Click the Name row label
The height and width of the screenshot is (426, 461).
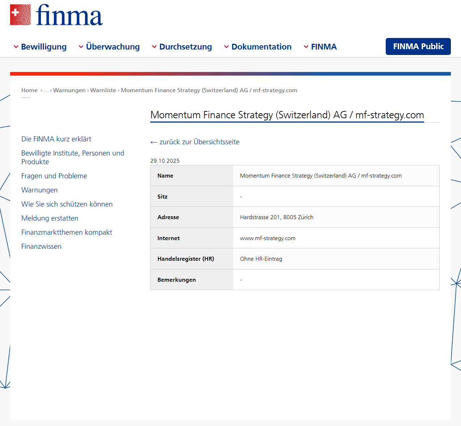point(165,176)
